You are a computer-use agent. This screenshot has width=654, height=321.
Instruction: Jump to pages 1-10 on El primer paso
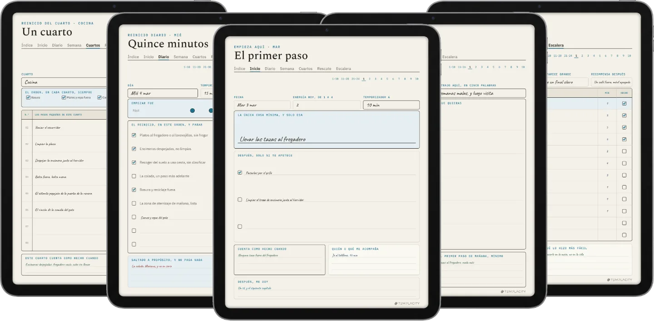[x=335, y=79]
